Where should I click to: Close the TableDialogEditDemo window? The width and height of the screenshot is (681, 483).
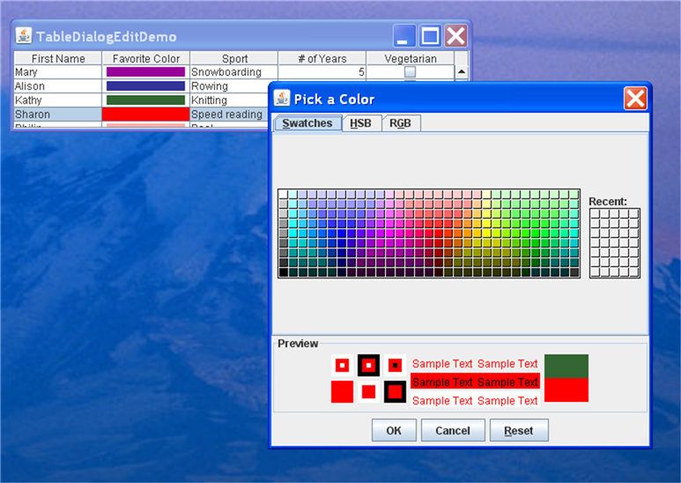[x=456, y=35]
